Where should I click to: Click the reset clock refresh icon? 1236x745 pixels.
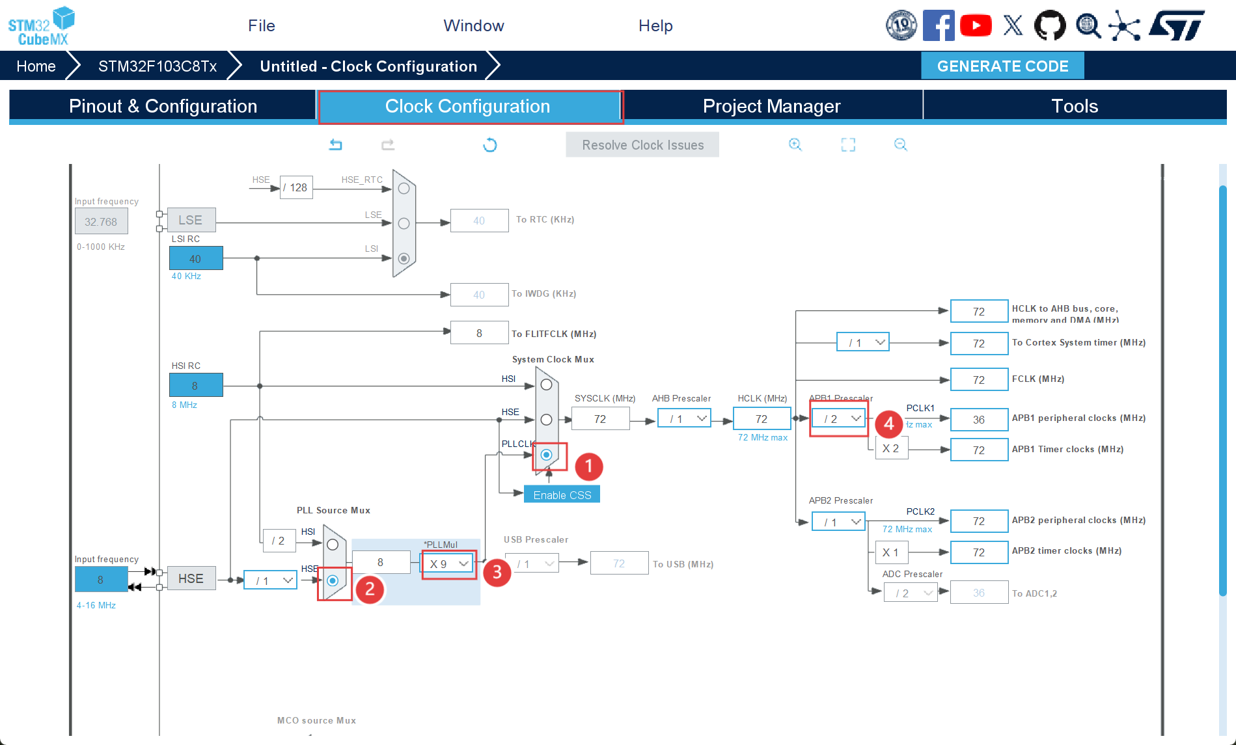pos(490,144)
